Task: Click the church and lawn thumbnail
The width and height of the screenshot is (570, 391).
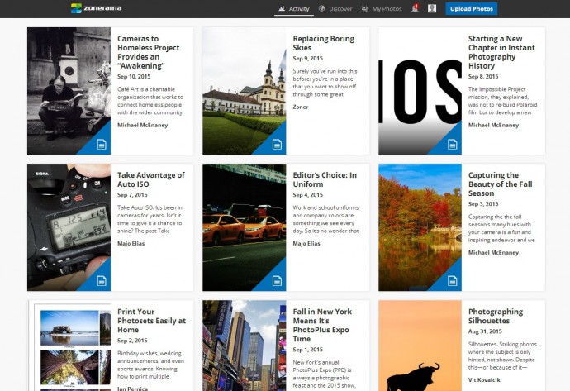Action: coord(245,91)
